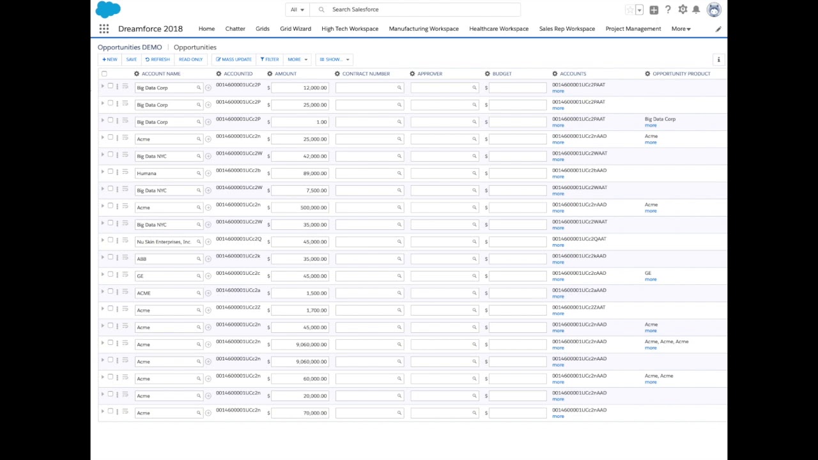Expand the 7,500.00 Big Data NYC row
This screenshot has width=818, height=460.
coord(102,188)
